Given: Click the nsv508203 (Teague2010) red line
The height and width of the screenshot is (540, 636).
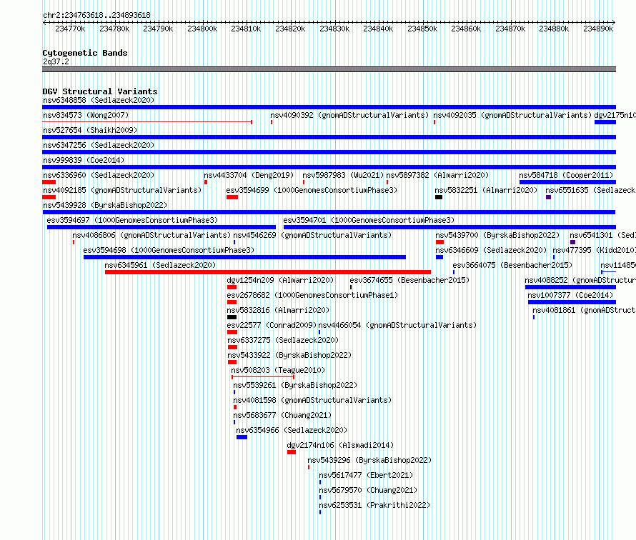Looking at the screenshot, I should tap(263, 377).
